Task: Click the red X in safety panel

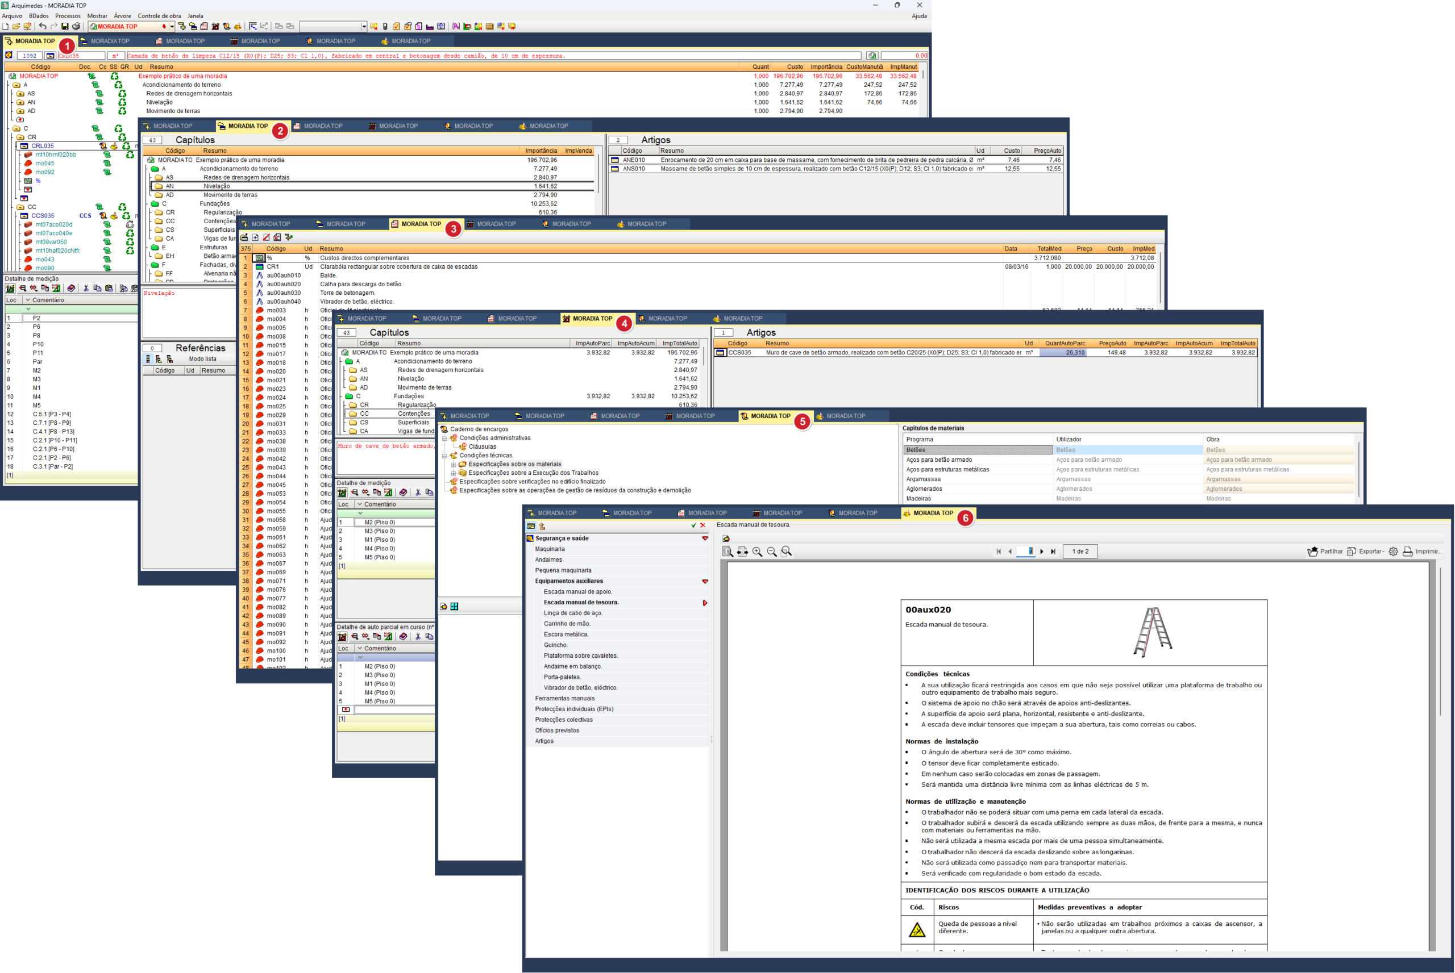Action: [702, 525]
